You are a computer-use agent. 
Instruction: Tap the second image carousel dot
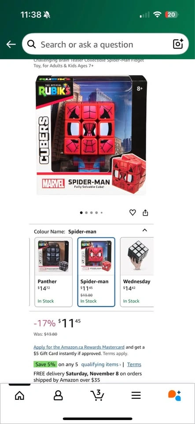click(x=86, y=213)
